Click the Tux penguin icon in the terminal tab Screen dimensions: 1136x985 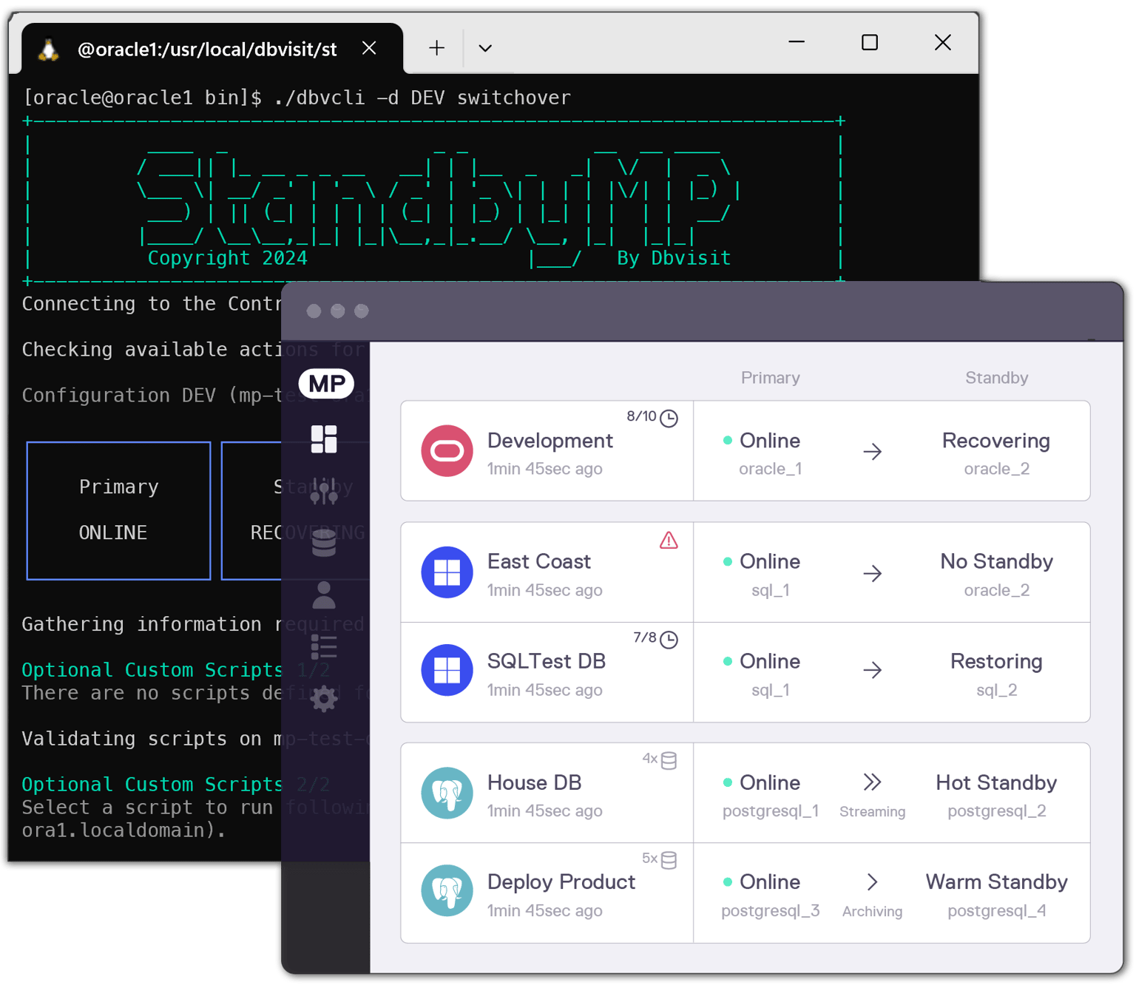click(47, 49)
